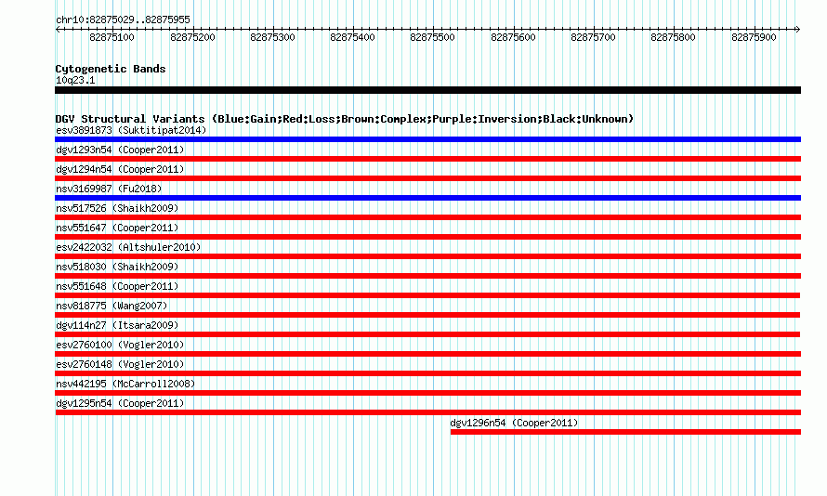Select the blue gain bar under nsv3169987
The image size is (827, 496).
click(427, 198)
